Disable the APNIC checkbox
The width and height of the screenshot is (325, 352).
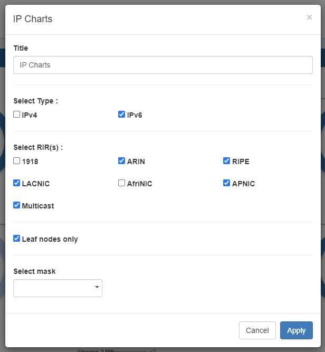click(x=227, y=183)
